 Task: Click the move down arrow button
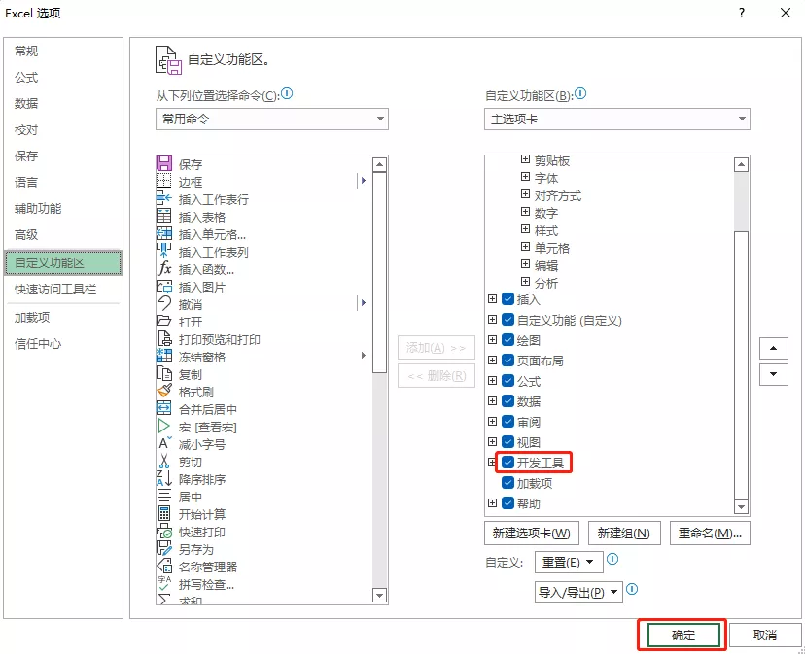click(x=774, y=374)
